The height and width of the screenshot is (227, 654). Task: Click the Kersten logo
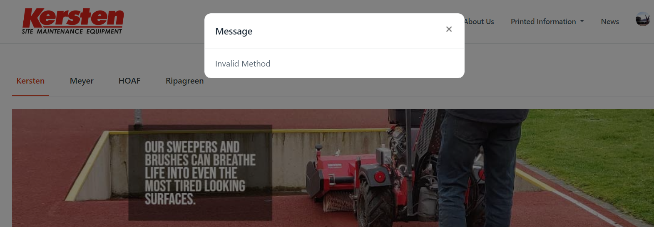73,21
